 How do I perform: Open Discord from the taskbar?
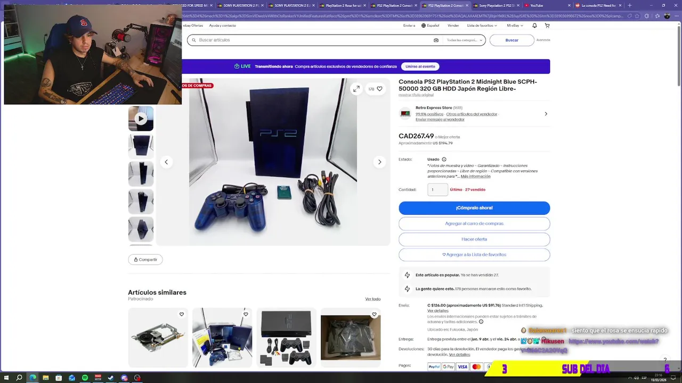[124, 378]
